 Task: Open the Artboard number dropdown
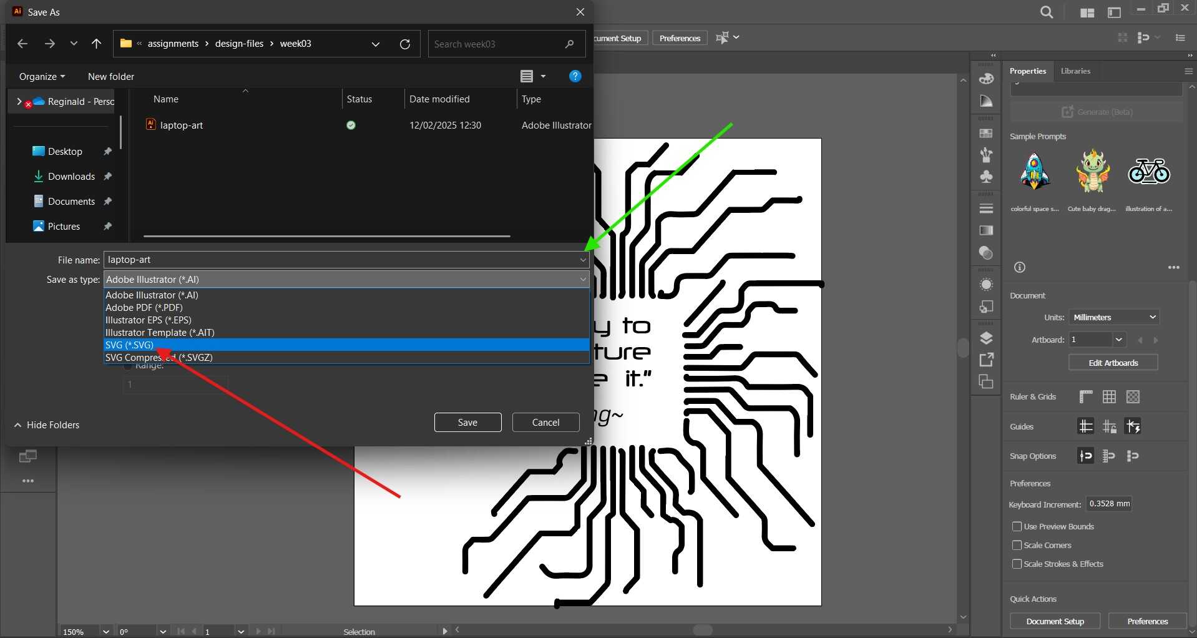(1119, 340)
